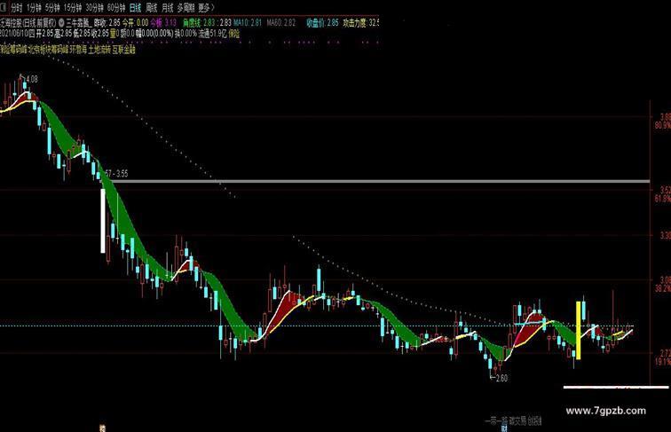This screenshot has height=432, width=671.
Task: Switch to the 周线 weekly chart tab
Action: [152, 8]
